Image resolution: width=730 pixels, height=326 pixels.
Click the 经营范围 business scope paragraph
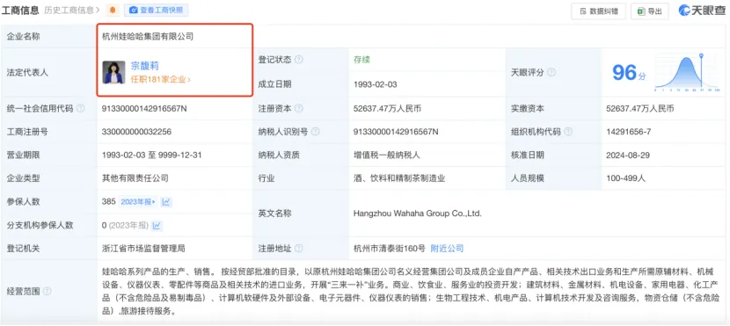point(411,292)
